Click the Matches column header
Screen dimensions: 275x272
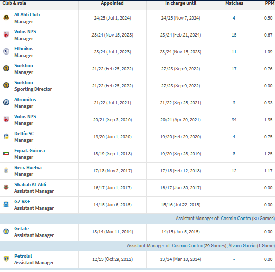234,3
